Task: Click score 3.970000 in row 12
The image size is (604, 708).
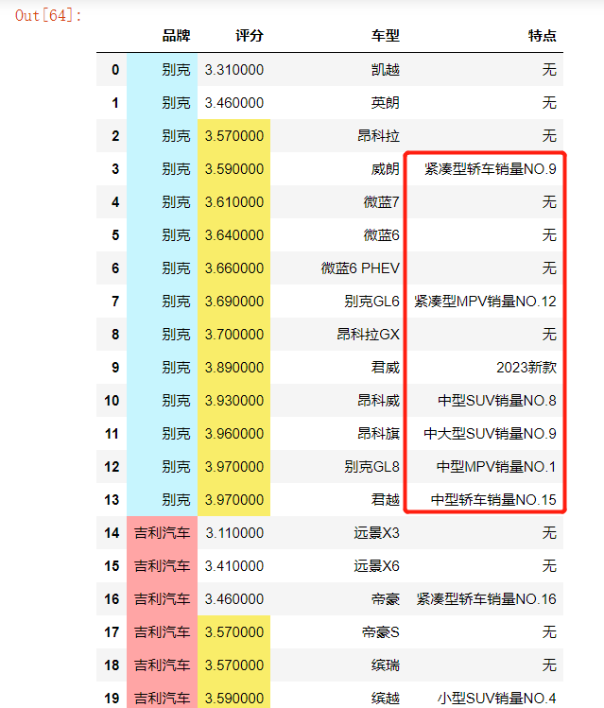Action: [234, 466]
